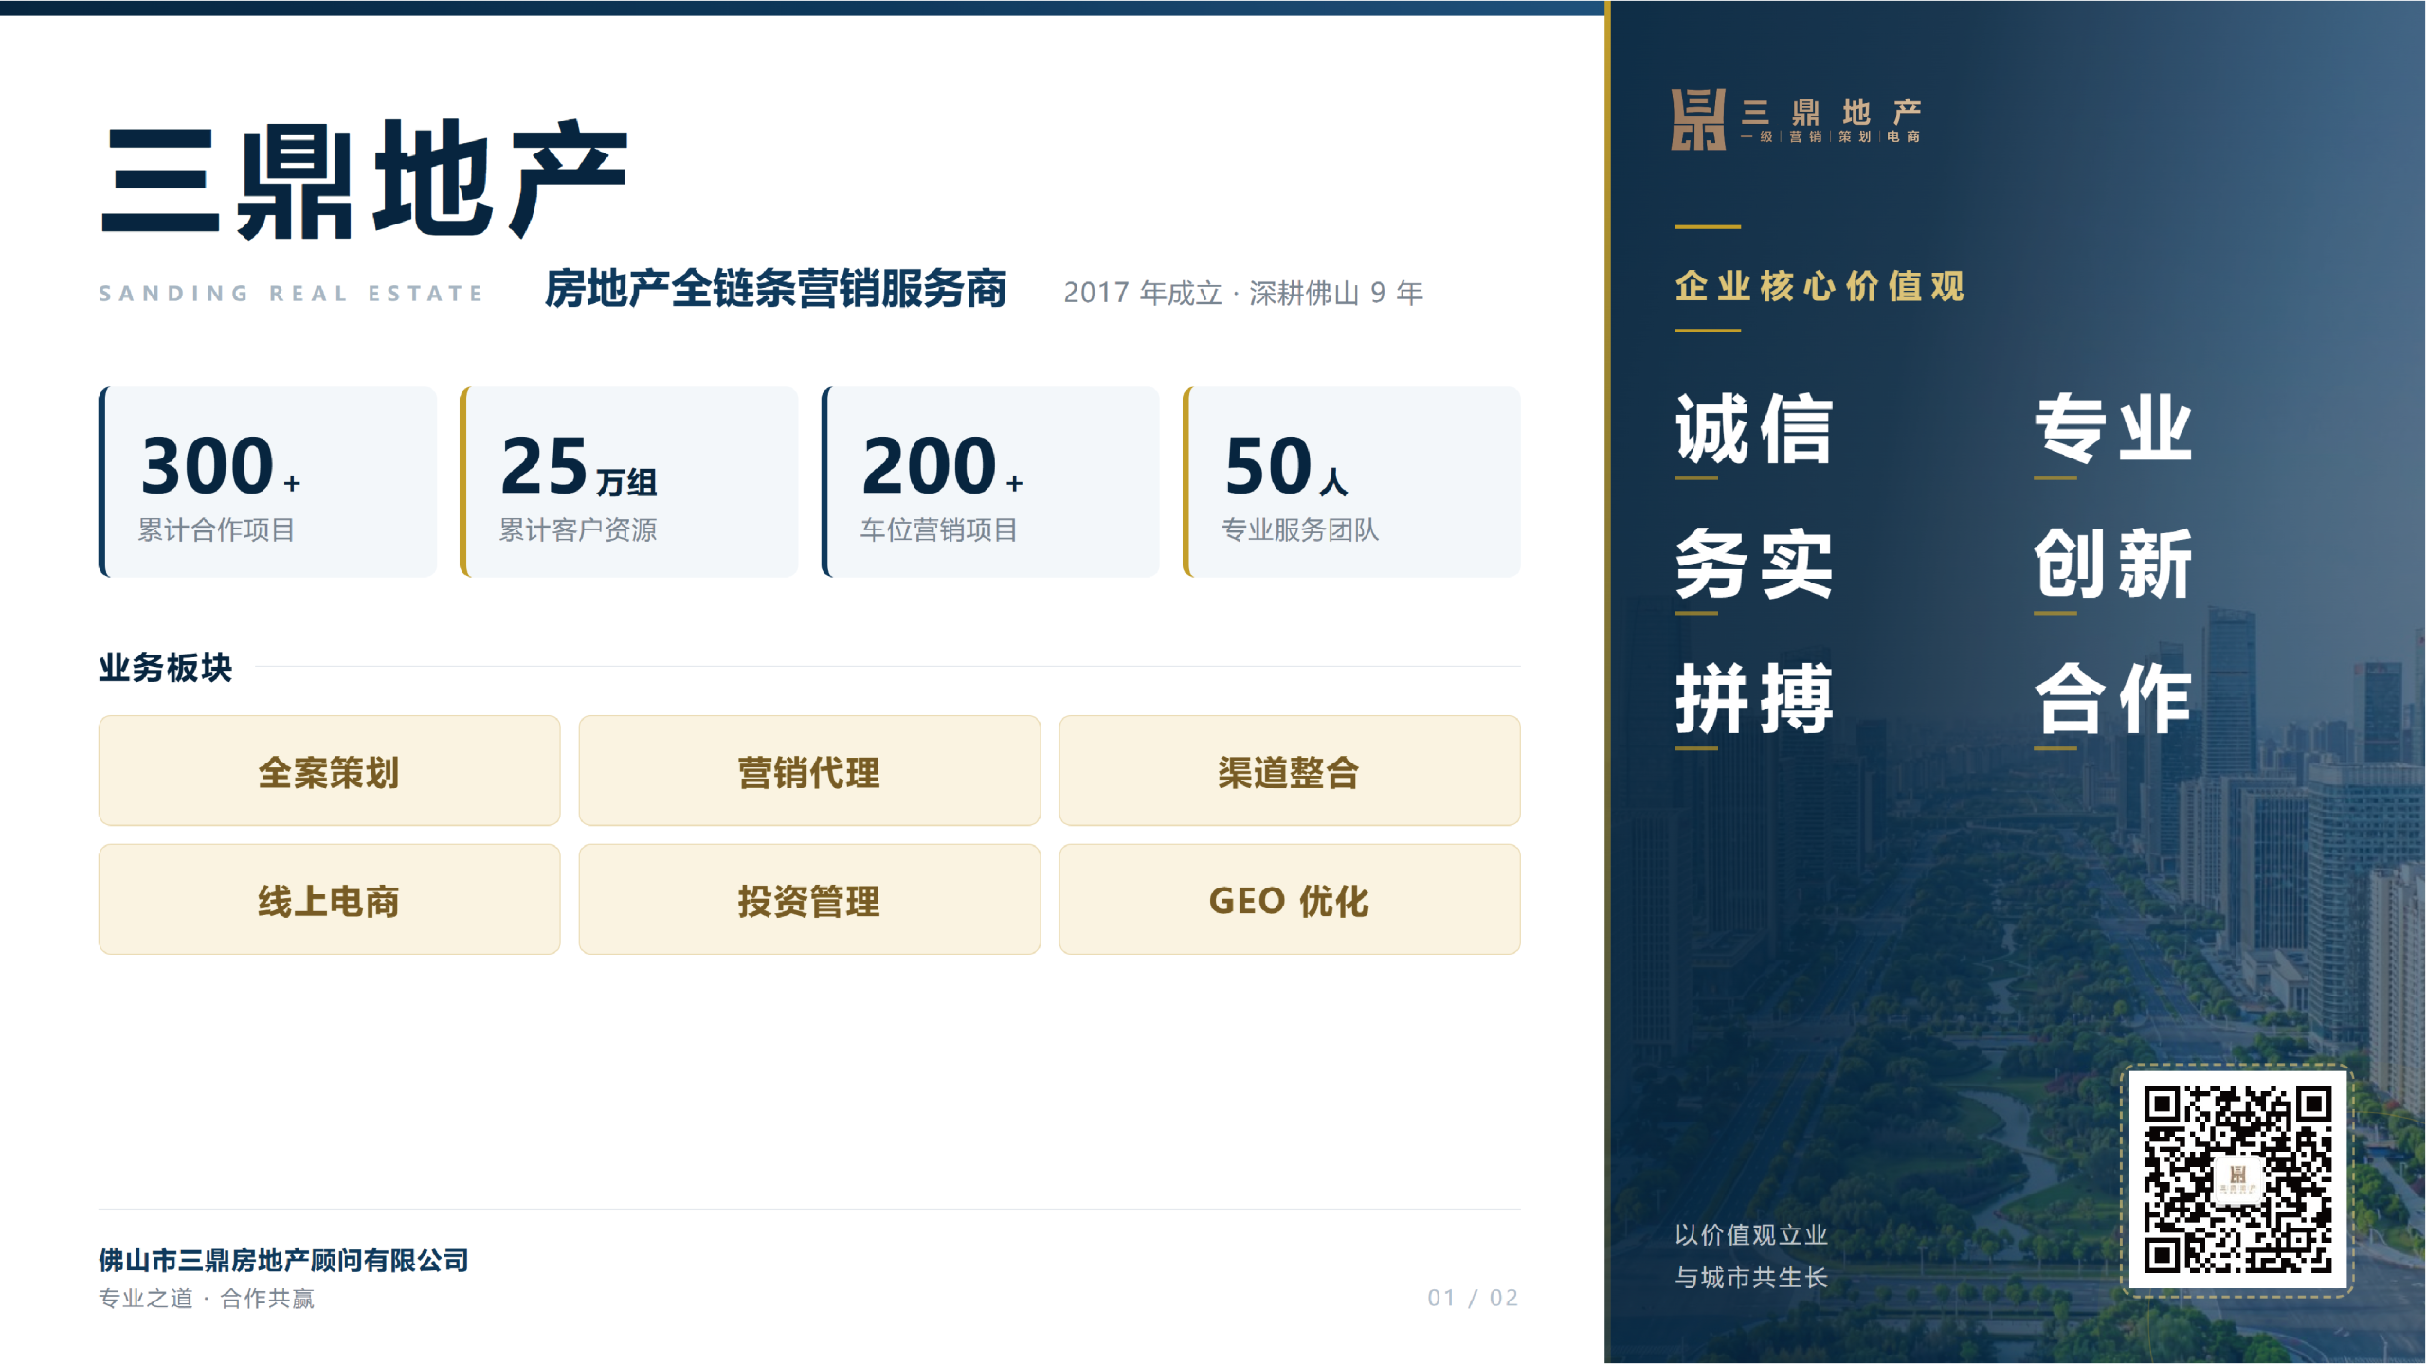Click the 投资管理 business card

pos(809,899)
